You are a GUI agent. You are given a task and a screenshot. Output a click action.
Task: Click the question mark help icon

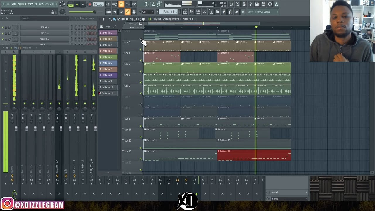point(250,4)
